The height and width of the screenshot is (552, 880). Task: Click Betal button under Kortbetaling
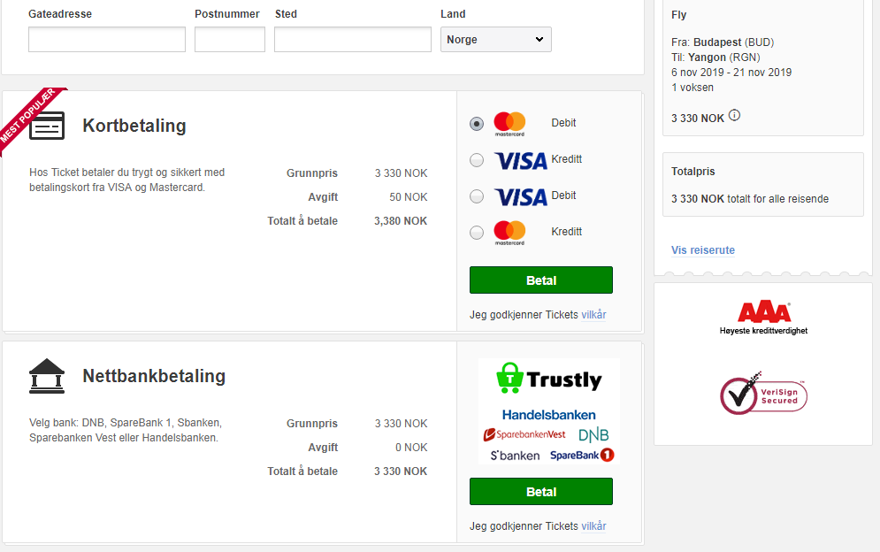(x=541, y=280)
